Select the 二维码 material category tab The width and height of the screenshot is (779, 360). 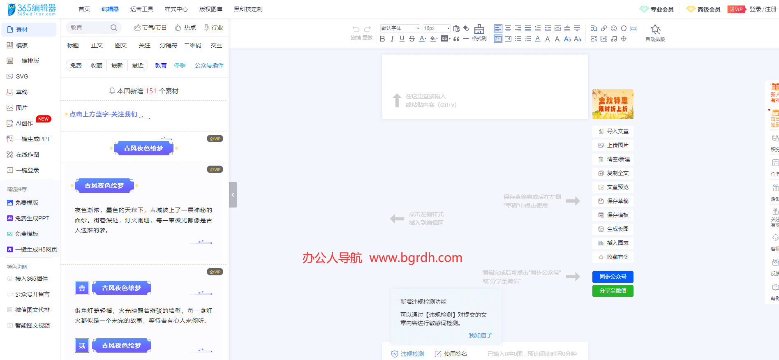[x=193, y=45]
